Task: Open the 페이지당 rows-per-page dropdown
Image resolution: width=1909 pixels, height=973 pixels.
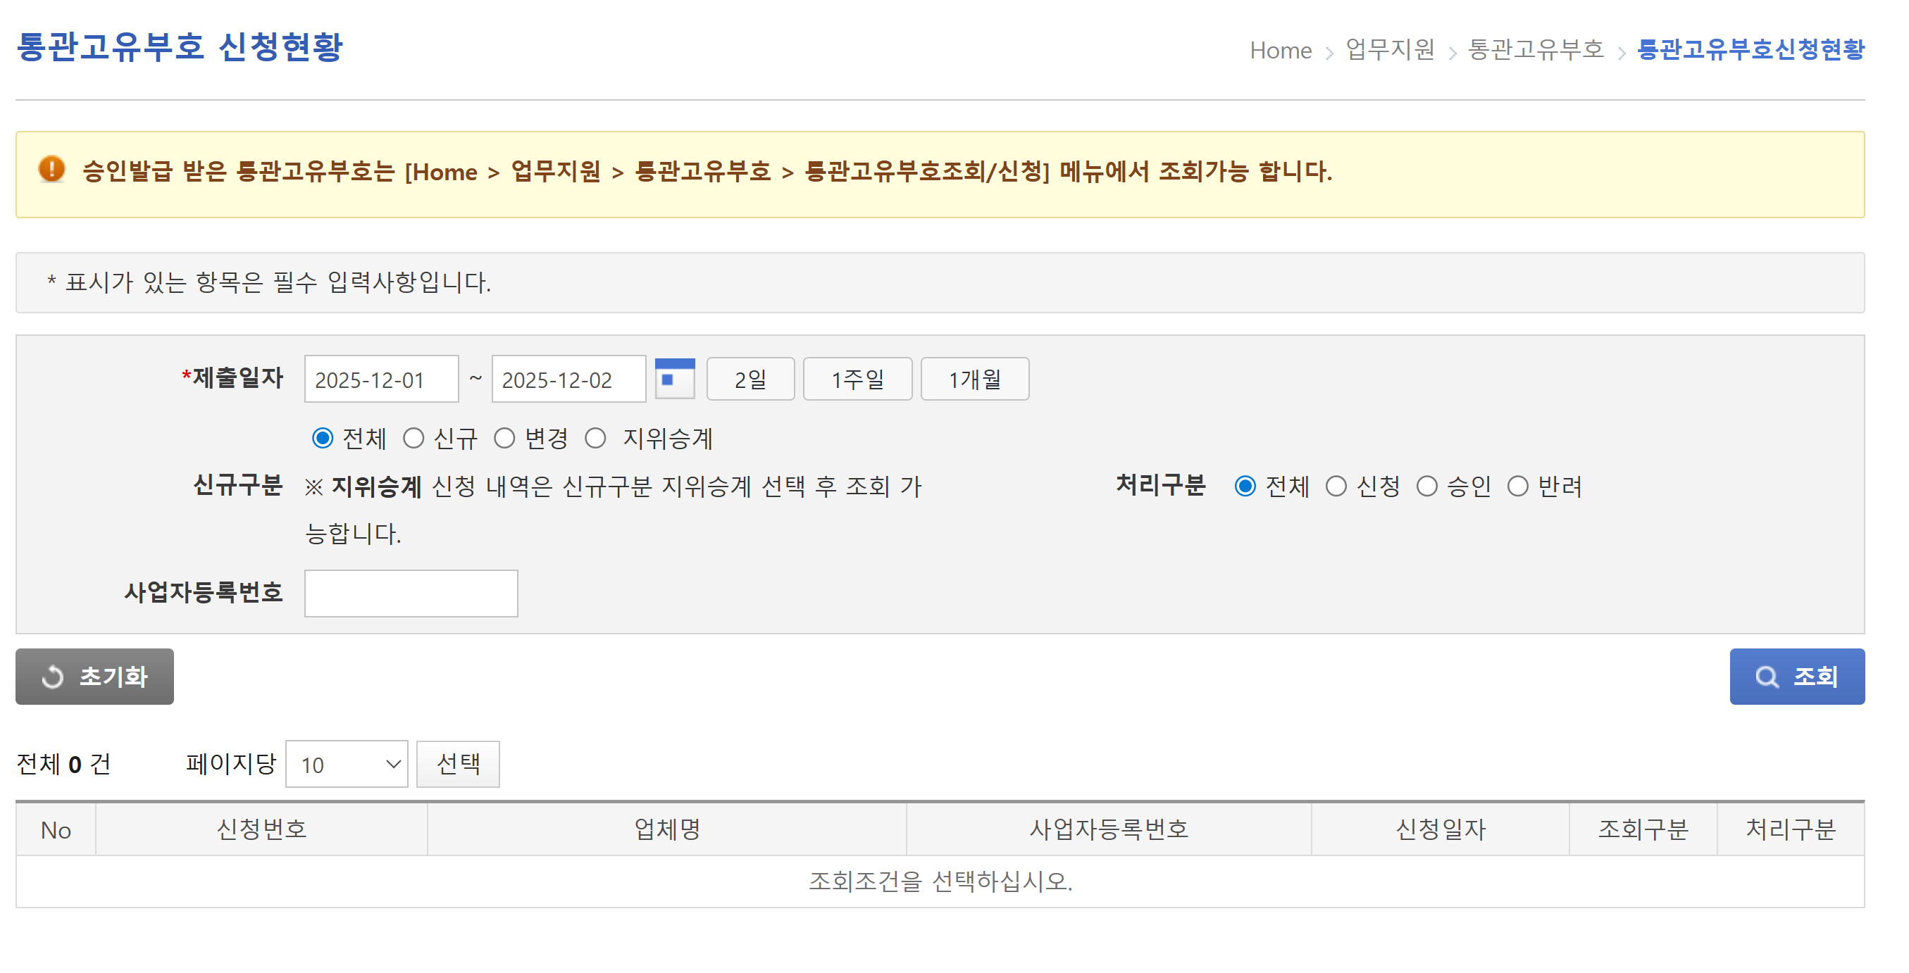Action: (346, 764)
